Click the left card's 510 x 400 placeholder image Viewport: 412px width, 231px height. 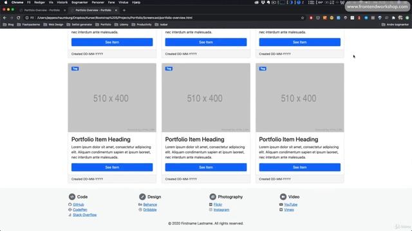(112, 98)
